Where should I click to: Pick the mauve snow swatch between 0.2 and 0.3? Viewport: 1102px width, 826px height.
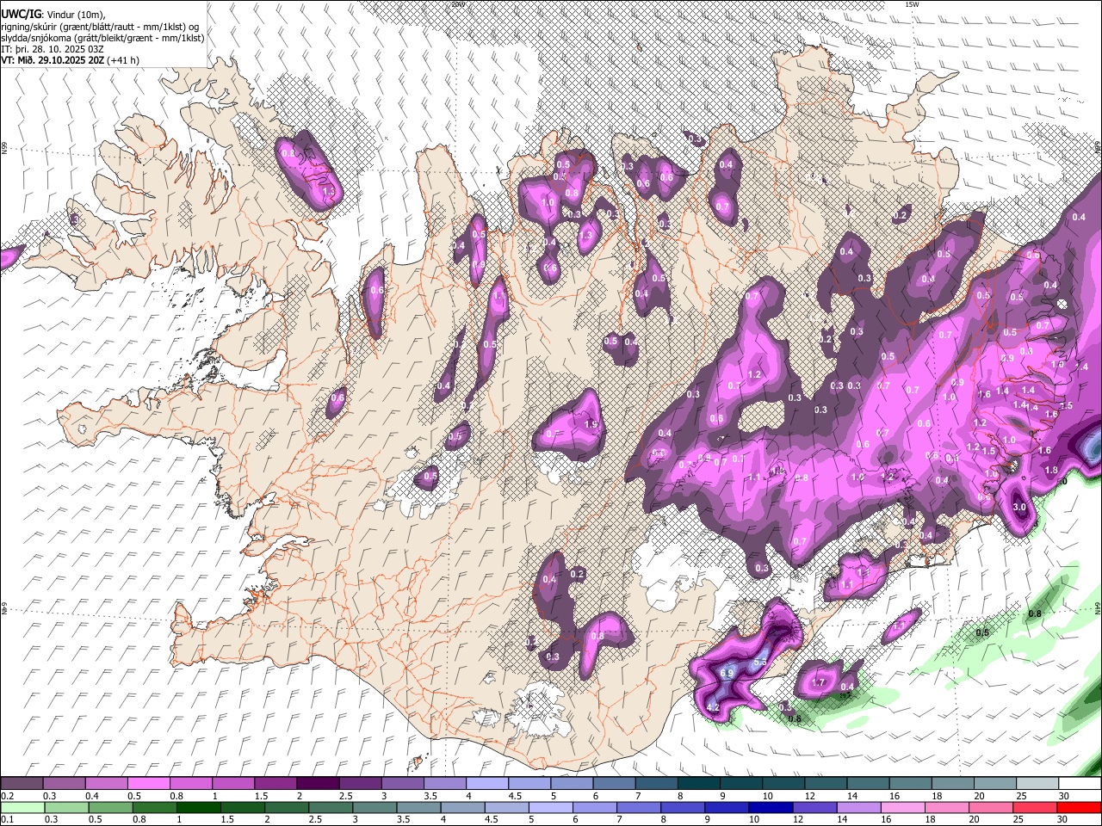click(x=22, y=784)
